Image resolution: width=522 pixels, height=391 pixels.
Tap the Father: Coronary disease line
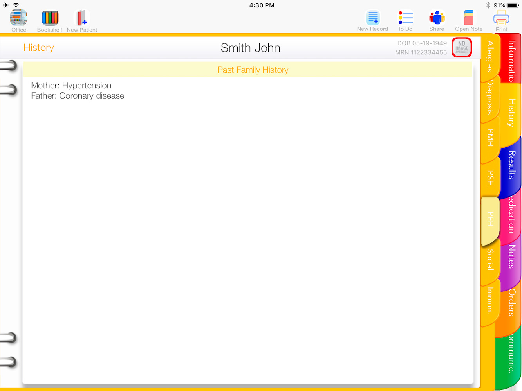click(78, 96)
